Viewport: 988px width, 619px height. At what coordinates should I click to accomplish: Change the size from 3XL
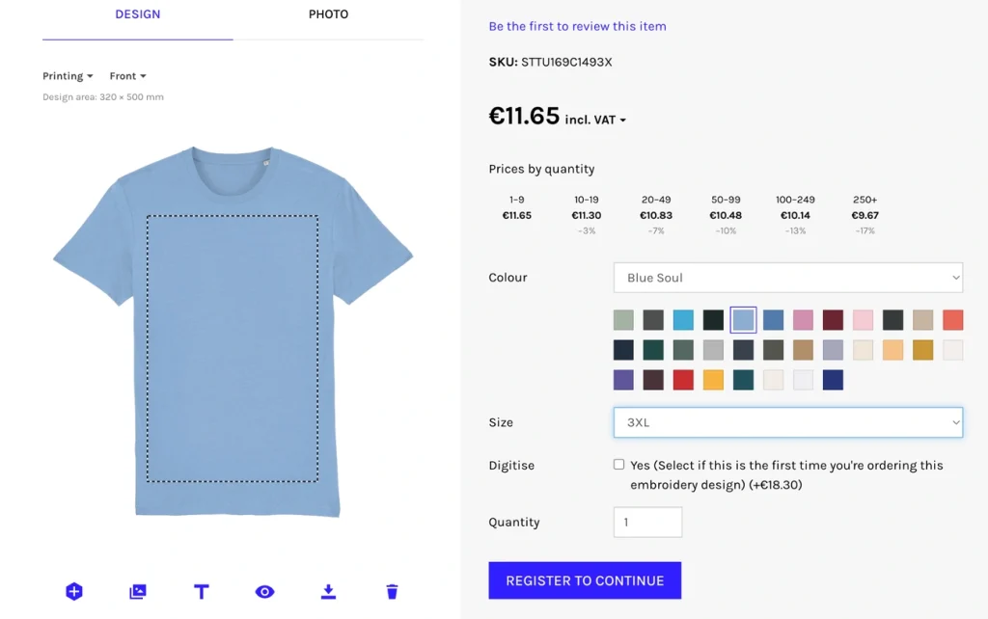click(787, 422)
